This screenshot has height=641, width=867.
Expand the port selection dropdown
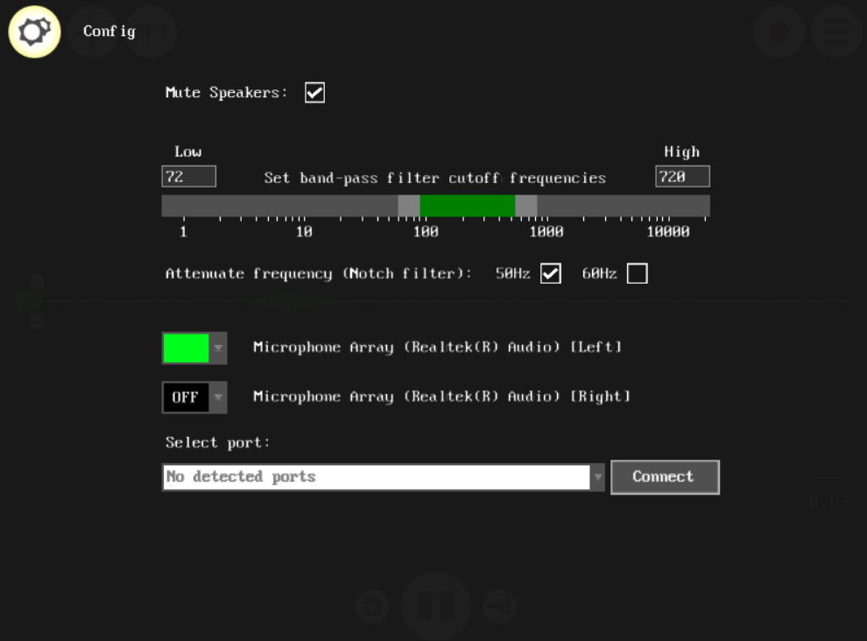597,476
